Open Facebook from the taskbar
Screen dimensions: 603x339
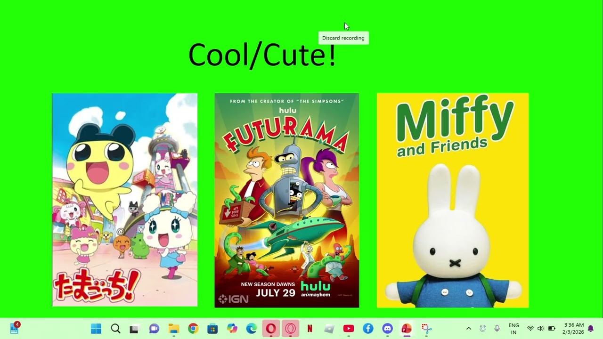coord(368,329)
